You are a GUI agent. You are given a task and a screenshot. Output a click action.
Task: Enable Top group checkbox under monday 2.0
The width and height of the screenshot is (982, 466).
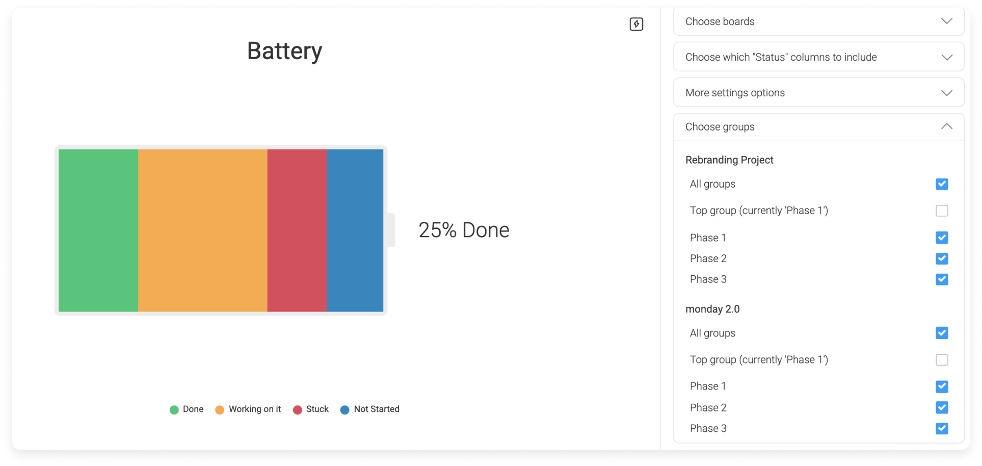coord(942,360)
